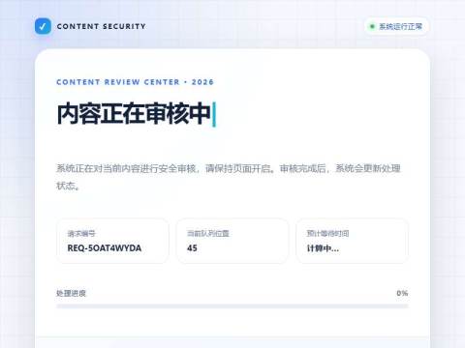Click the 内容正在审核中 heading

(x=134, y=113)
